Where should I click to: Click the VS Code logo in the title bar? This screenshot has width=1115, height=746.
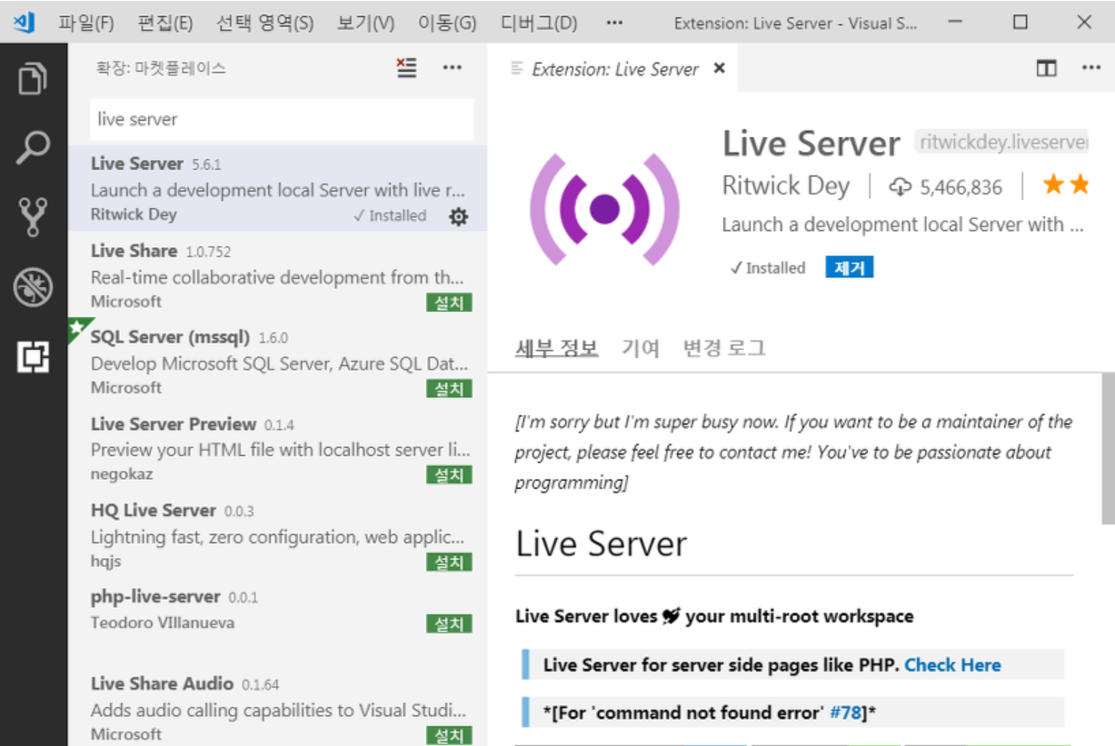click(x=25, y=22)
